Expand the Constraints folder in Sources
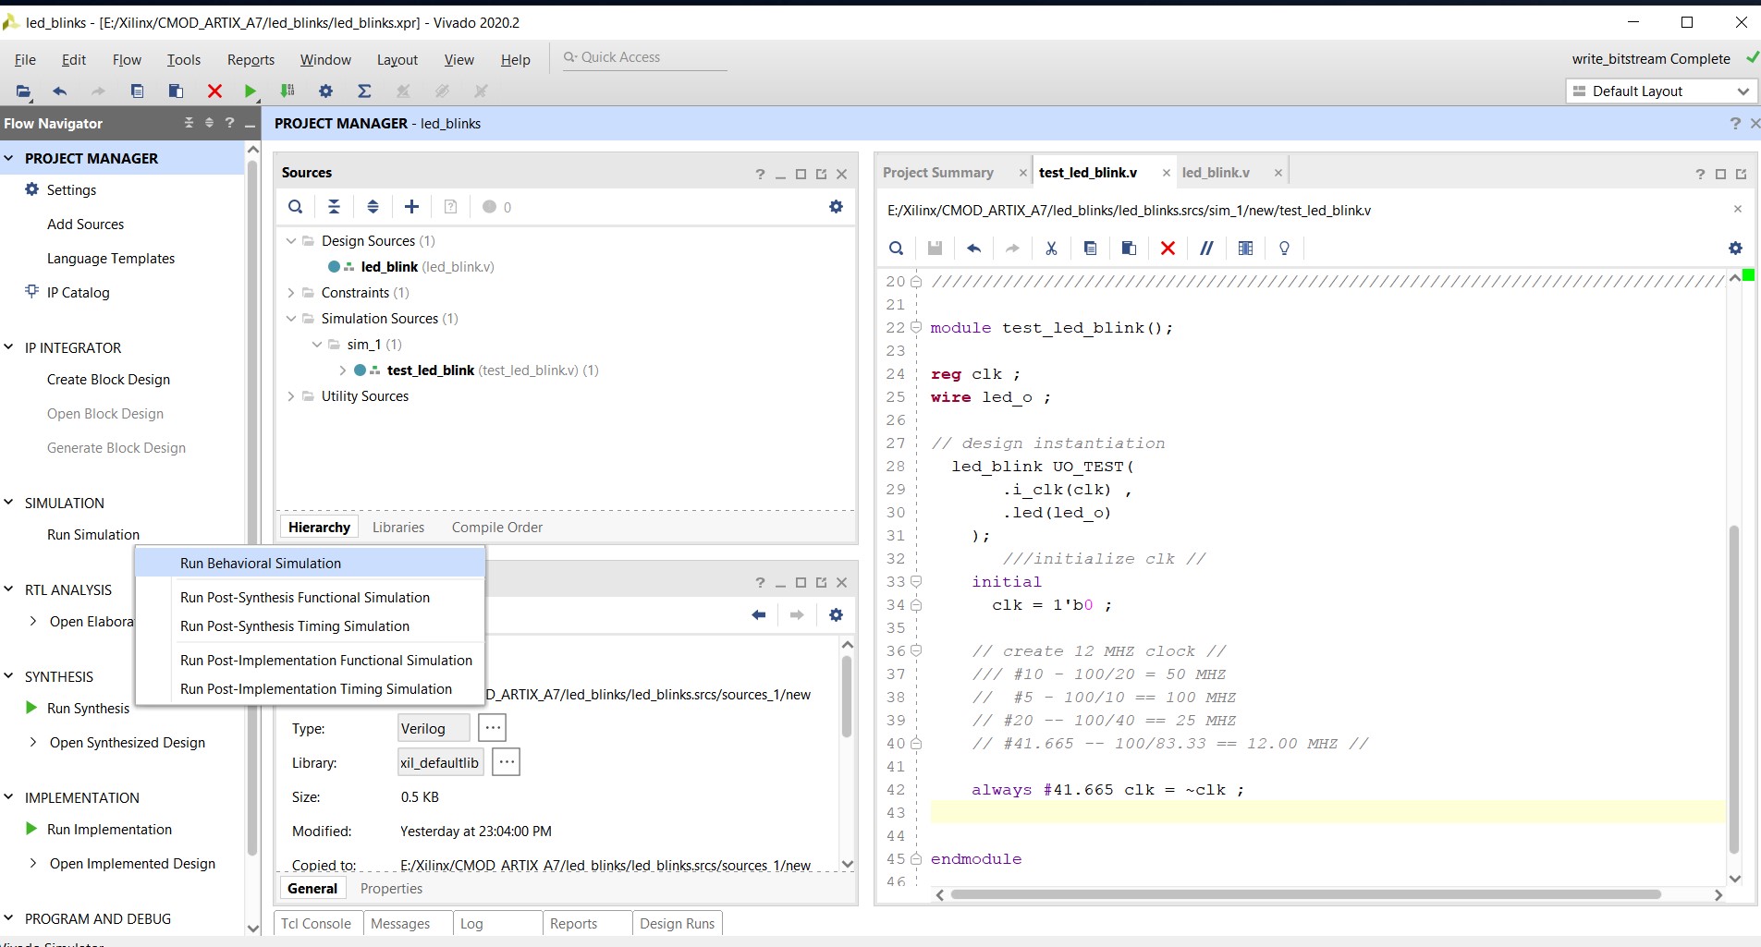The width and height of the screenshot is (1761, 947). (291, 292)
